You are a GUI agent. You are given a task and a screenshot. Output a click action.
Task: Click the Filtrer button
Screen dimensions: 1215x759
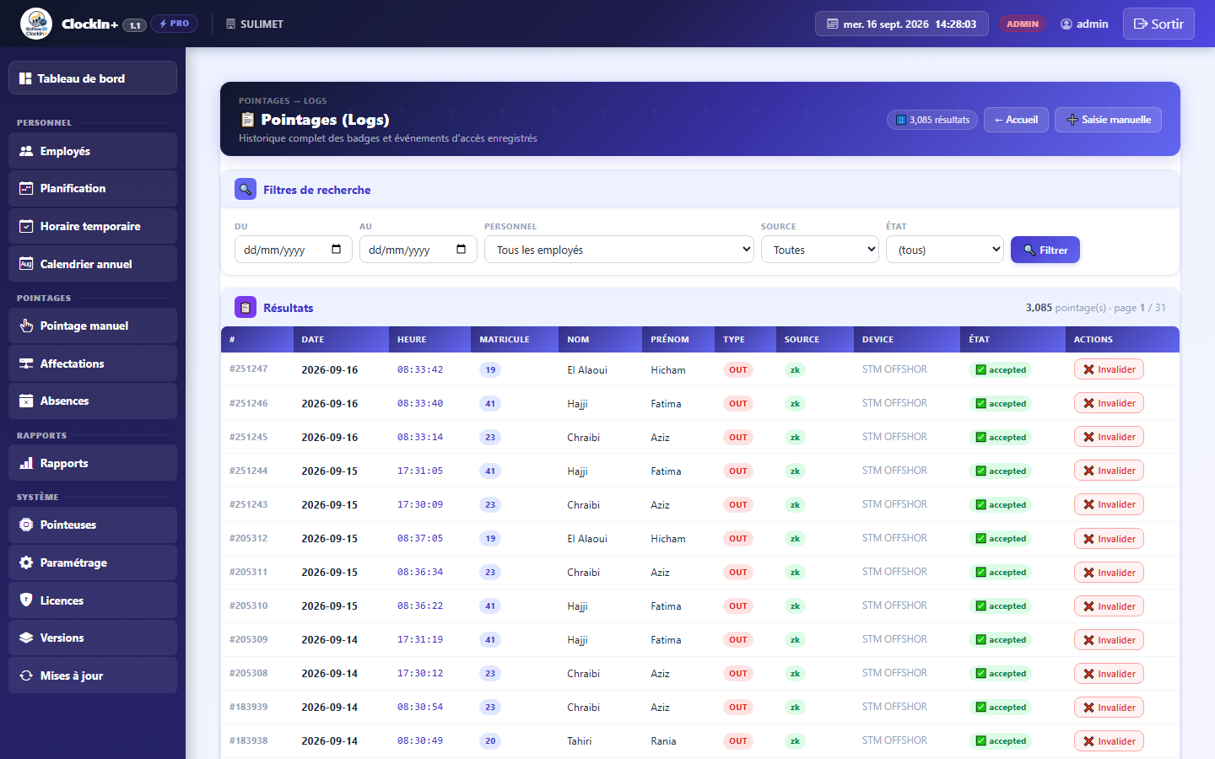[x=1045, y=250]
